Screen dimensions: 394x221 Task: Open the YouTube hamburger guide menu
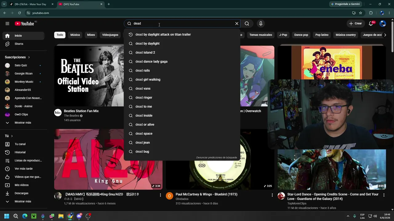7,24
